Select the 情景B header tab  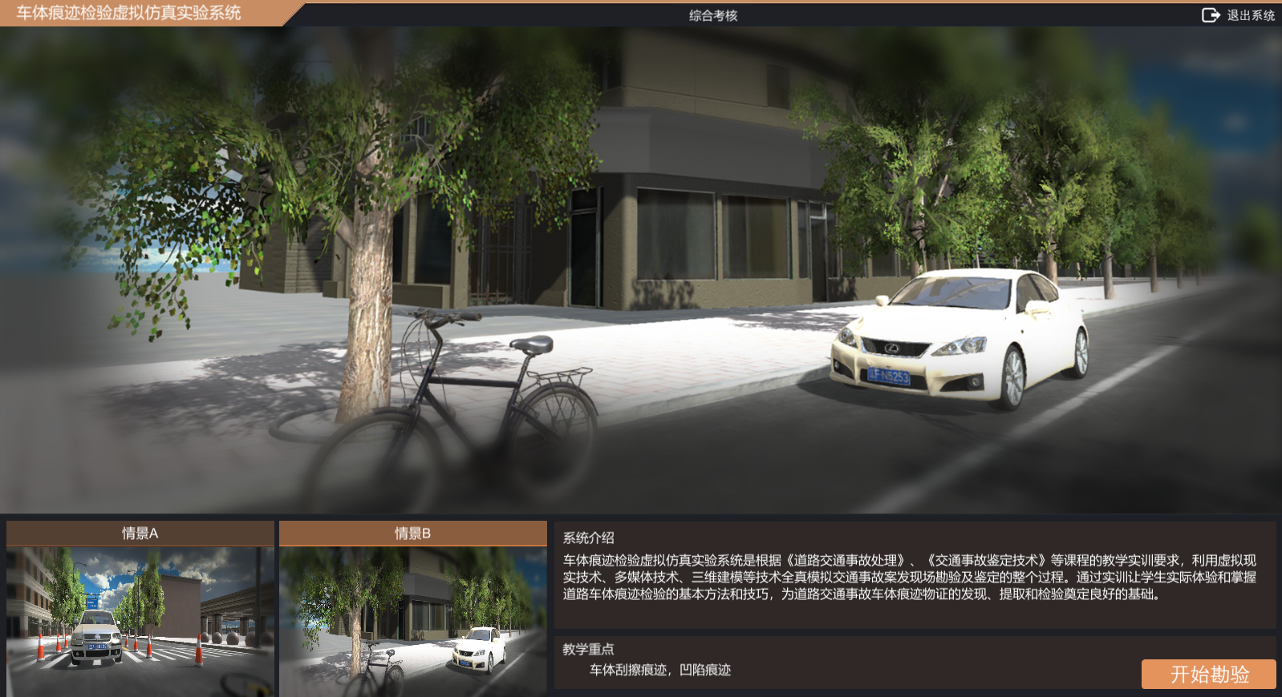(412, 534)
